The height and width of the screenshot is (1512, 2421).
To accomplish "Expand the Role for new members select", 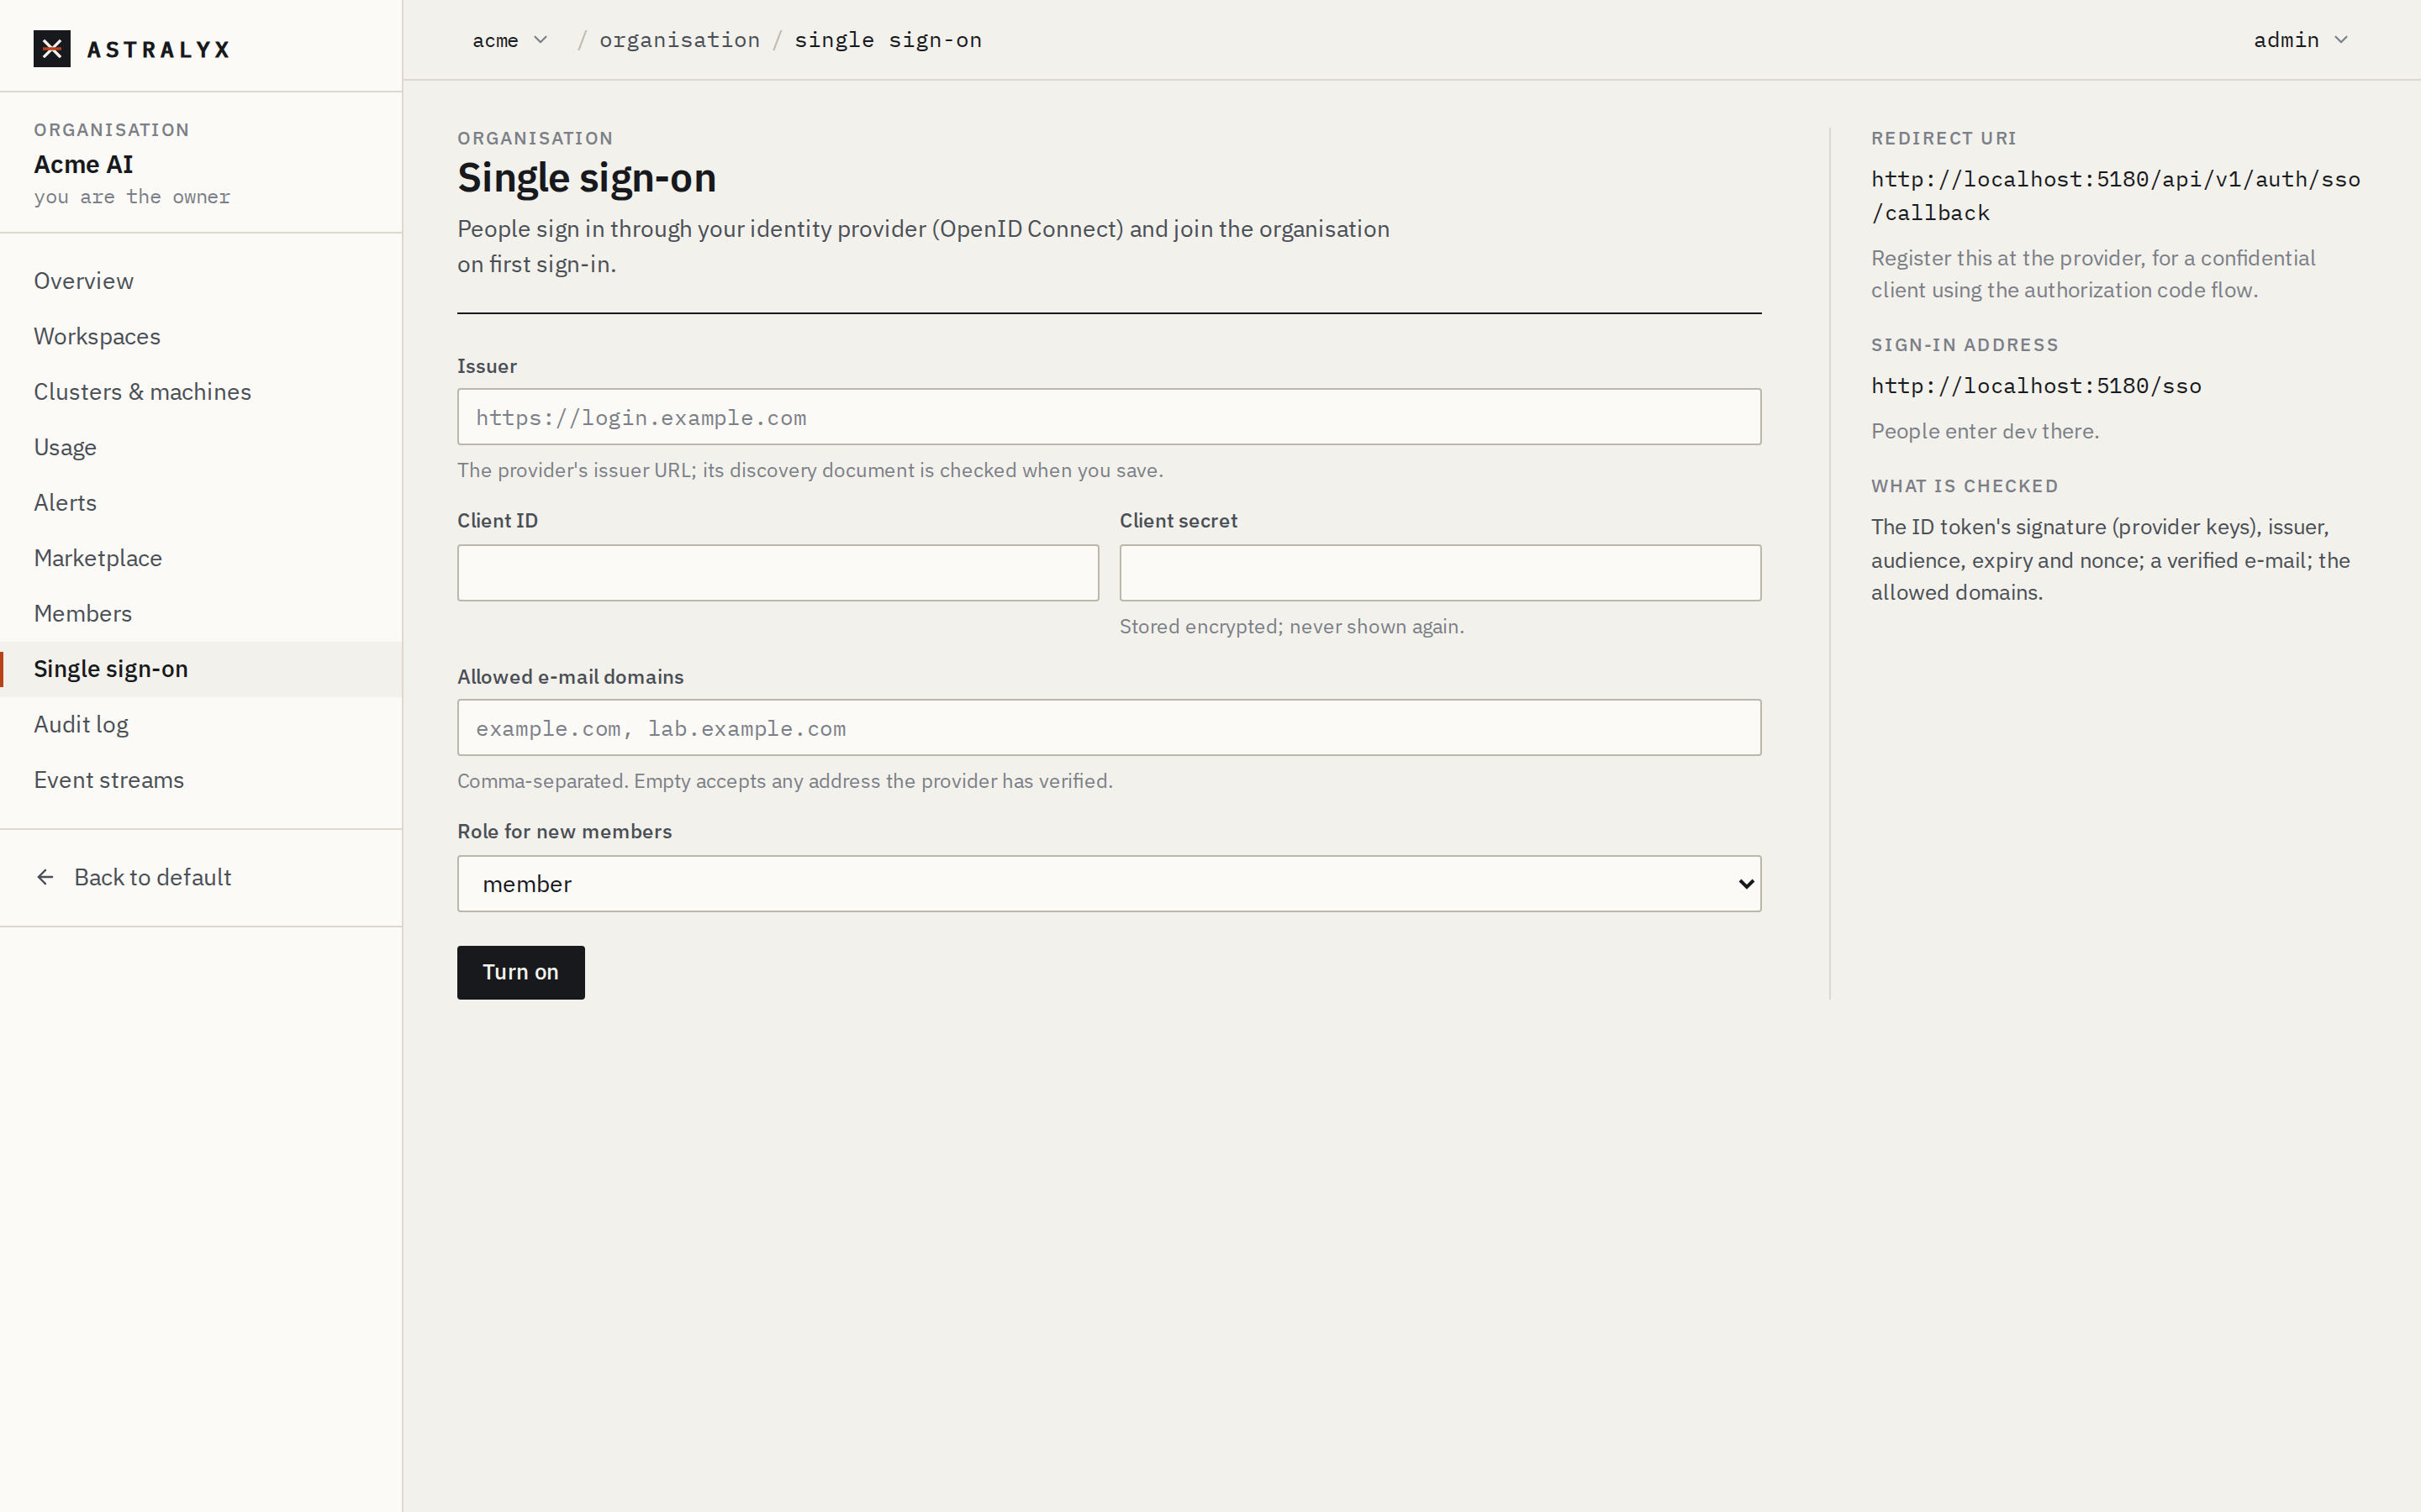I will (1109, 883).
